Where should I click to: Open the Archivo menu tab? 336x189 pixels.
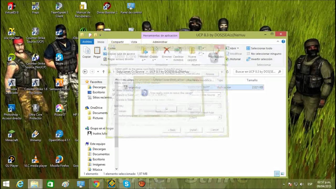coord(87,42)
